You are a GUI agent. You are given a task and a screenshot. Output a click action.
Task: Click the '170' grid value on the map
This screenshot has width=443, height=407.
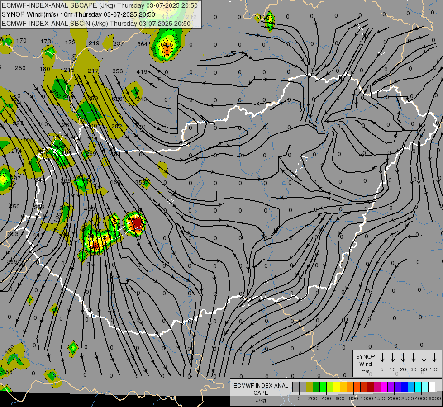[x=21, y=40]
